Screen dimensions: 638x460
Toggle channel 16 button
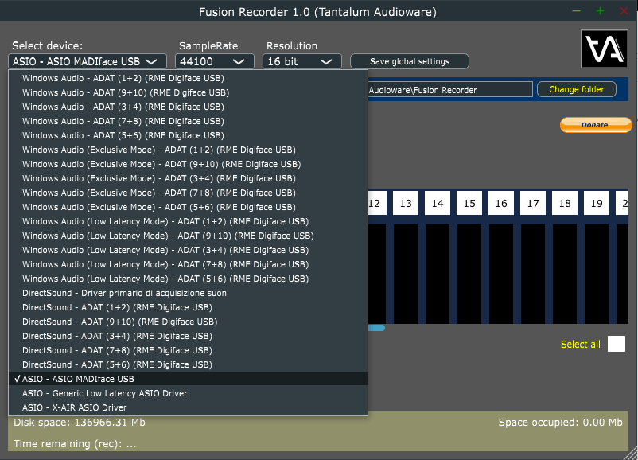pyautogui.click(x=501, y=203)
